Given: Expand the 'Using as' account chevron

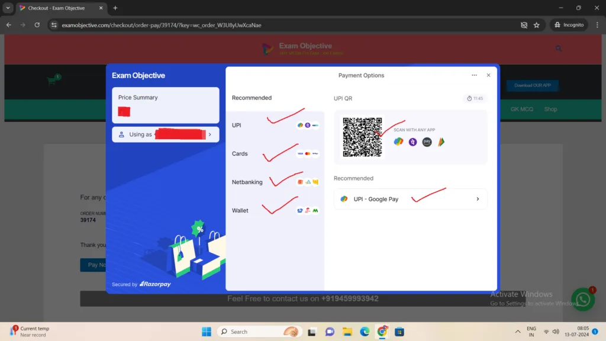Looking at the screenshot, I should [x=210, y=134].
